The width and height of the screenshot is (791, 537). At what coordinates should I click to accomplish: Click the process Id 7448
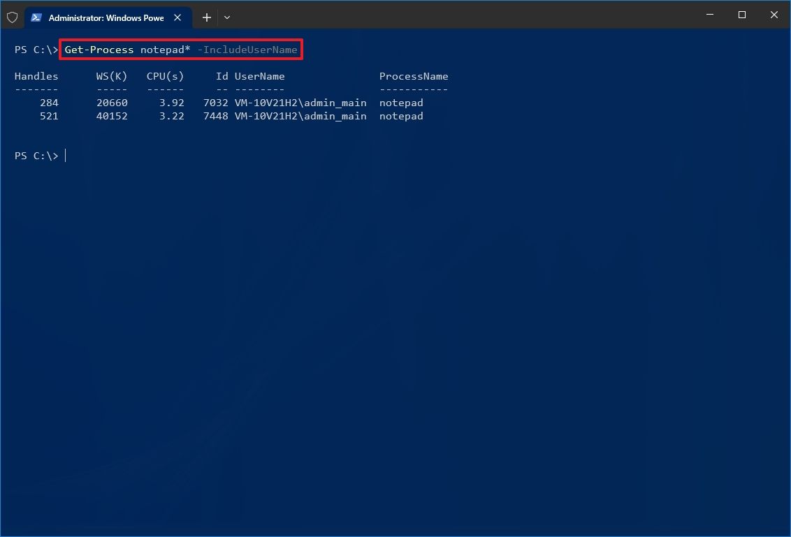point(215,116)
